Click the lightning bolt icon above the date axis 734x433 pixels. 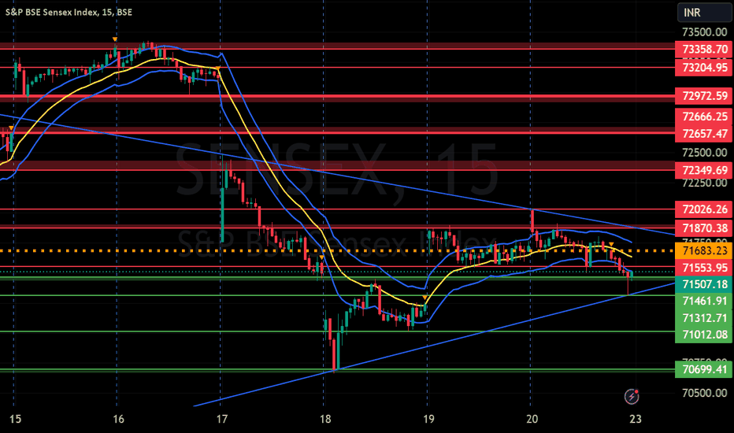(x=632, y=397)
